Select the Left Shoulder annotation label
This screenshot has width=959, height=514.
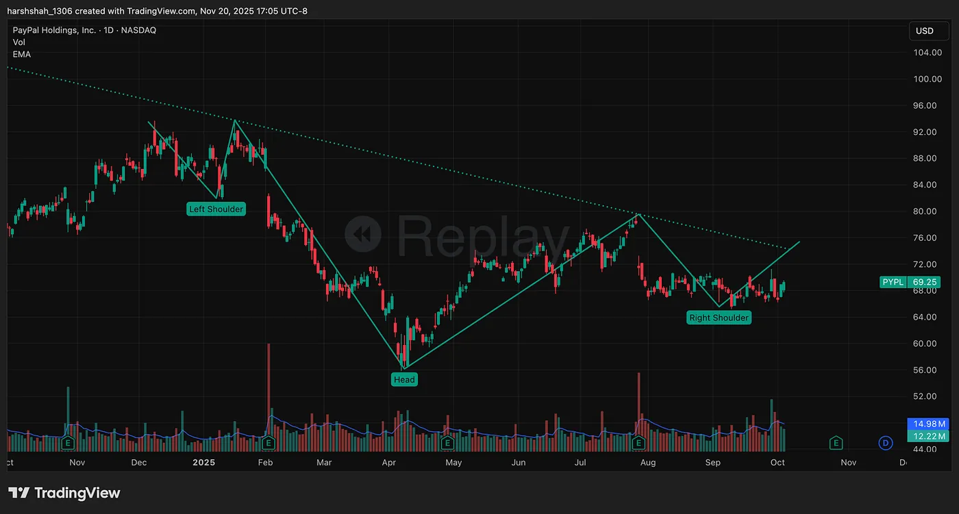[216, 209]
